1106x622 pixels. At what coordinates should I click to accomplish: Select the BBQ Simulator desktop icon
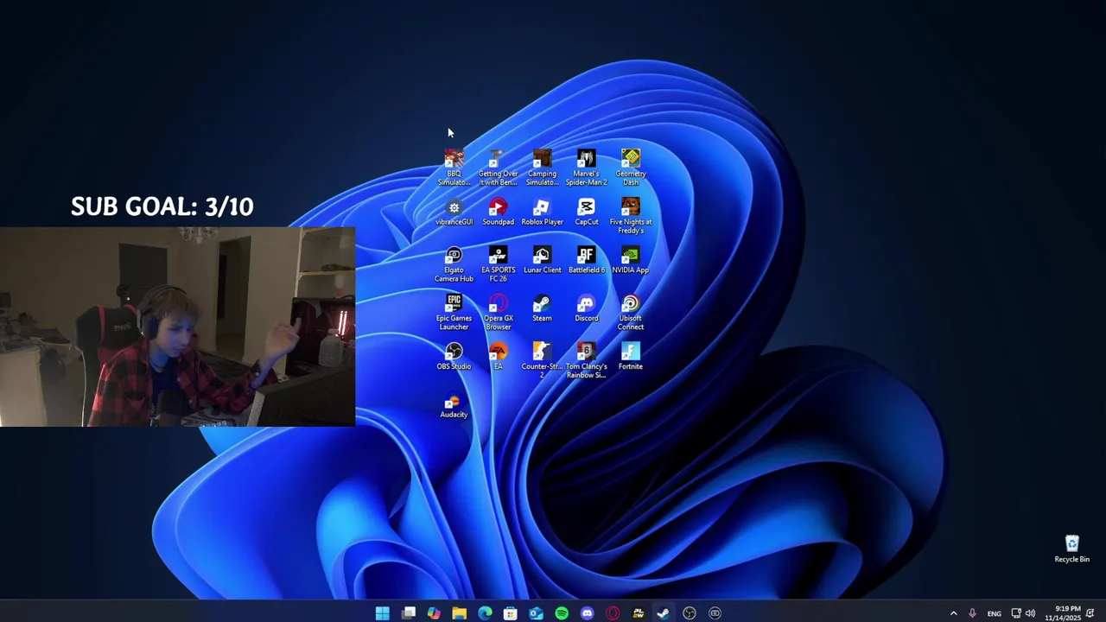tap(454, 168)
